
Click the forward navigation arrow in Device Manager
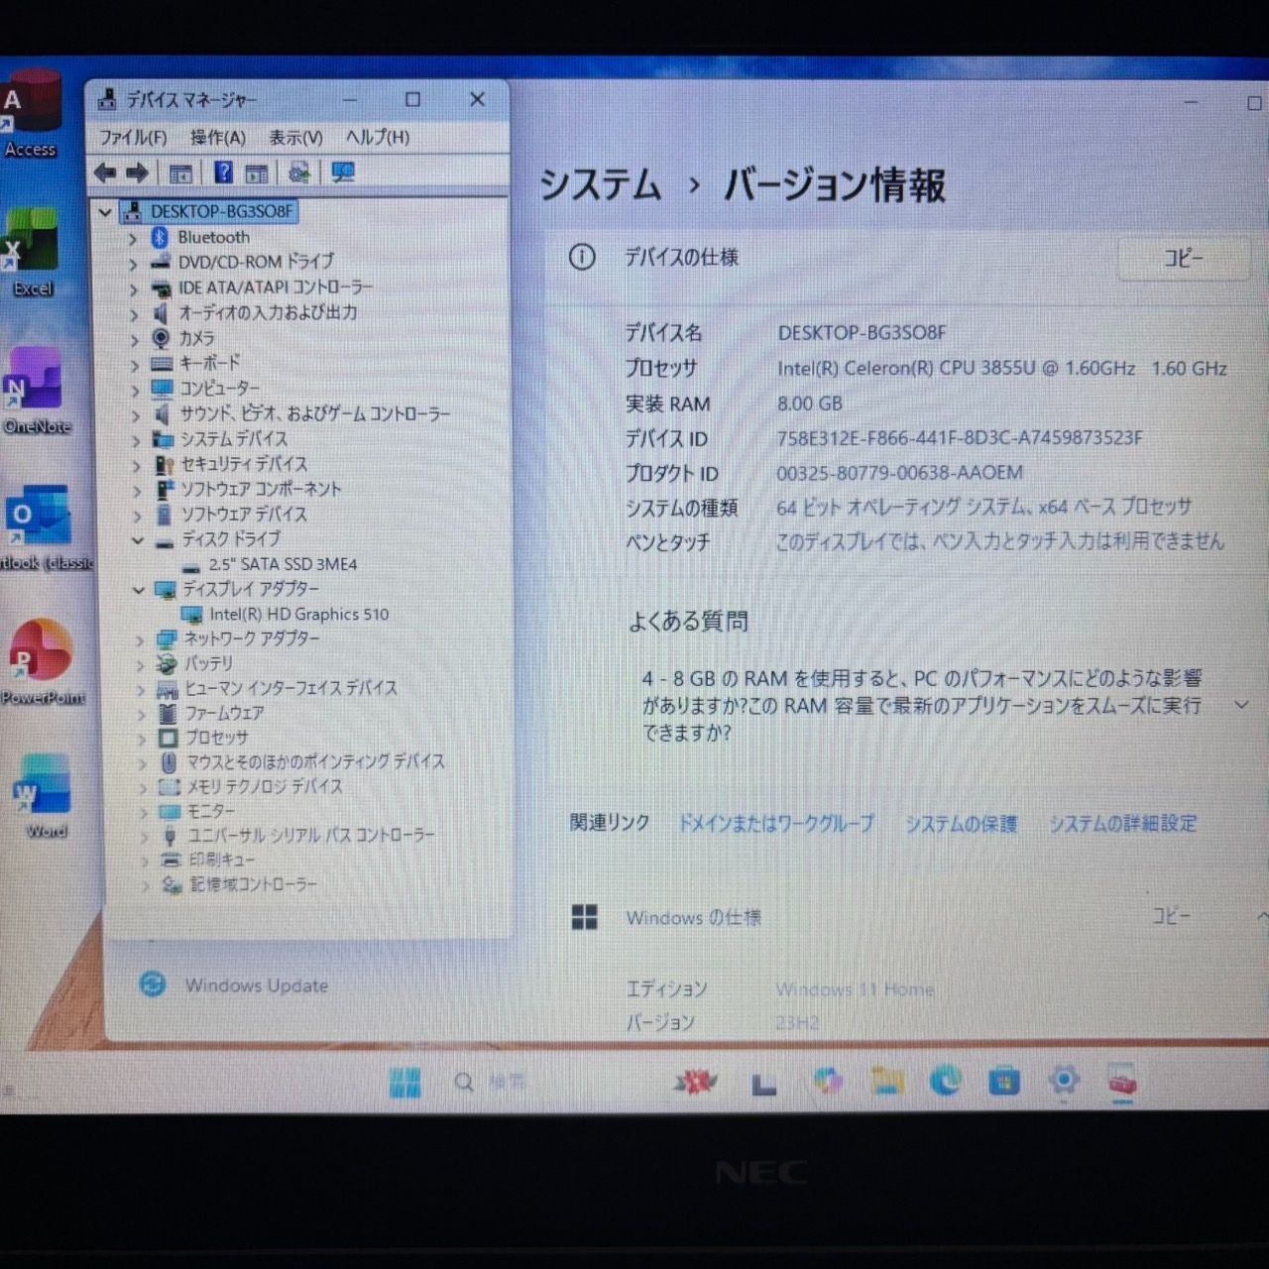click(x=136, y=173)
